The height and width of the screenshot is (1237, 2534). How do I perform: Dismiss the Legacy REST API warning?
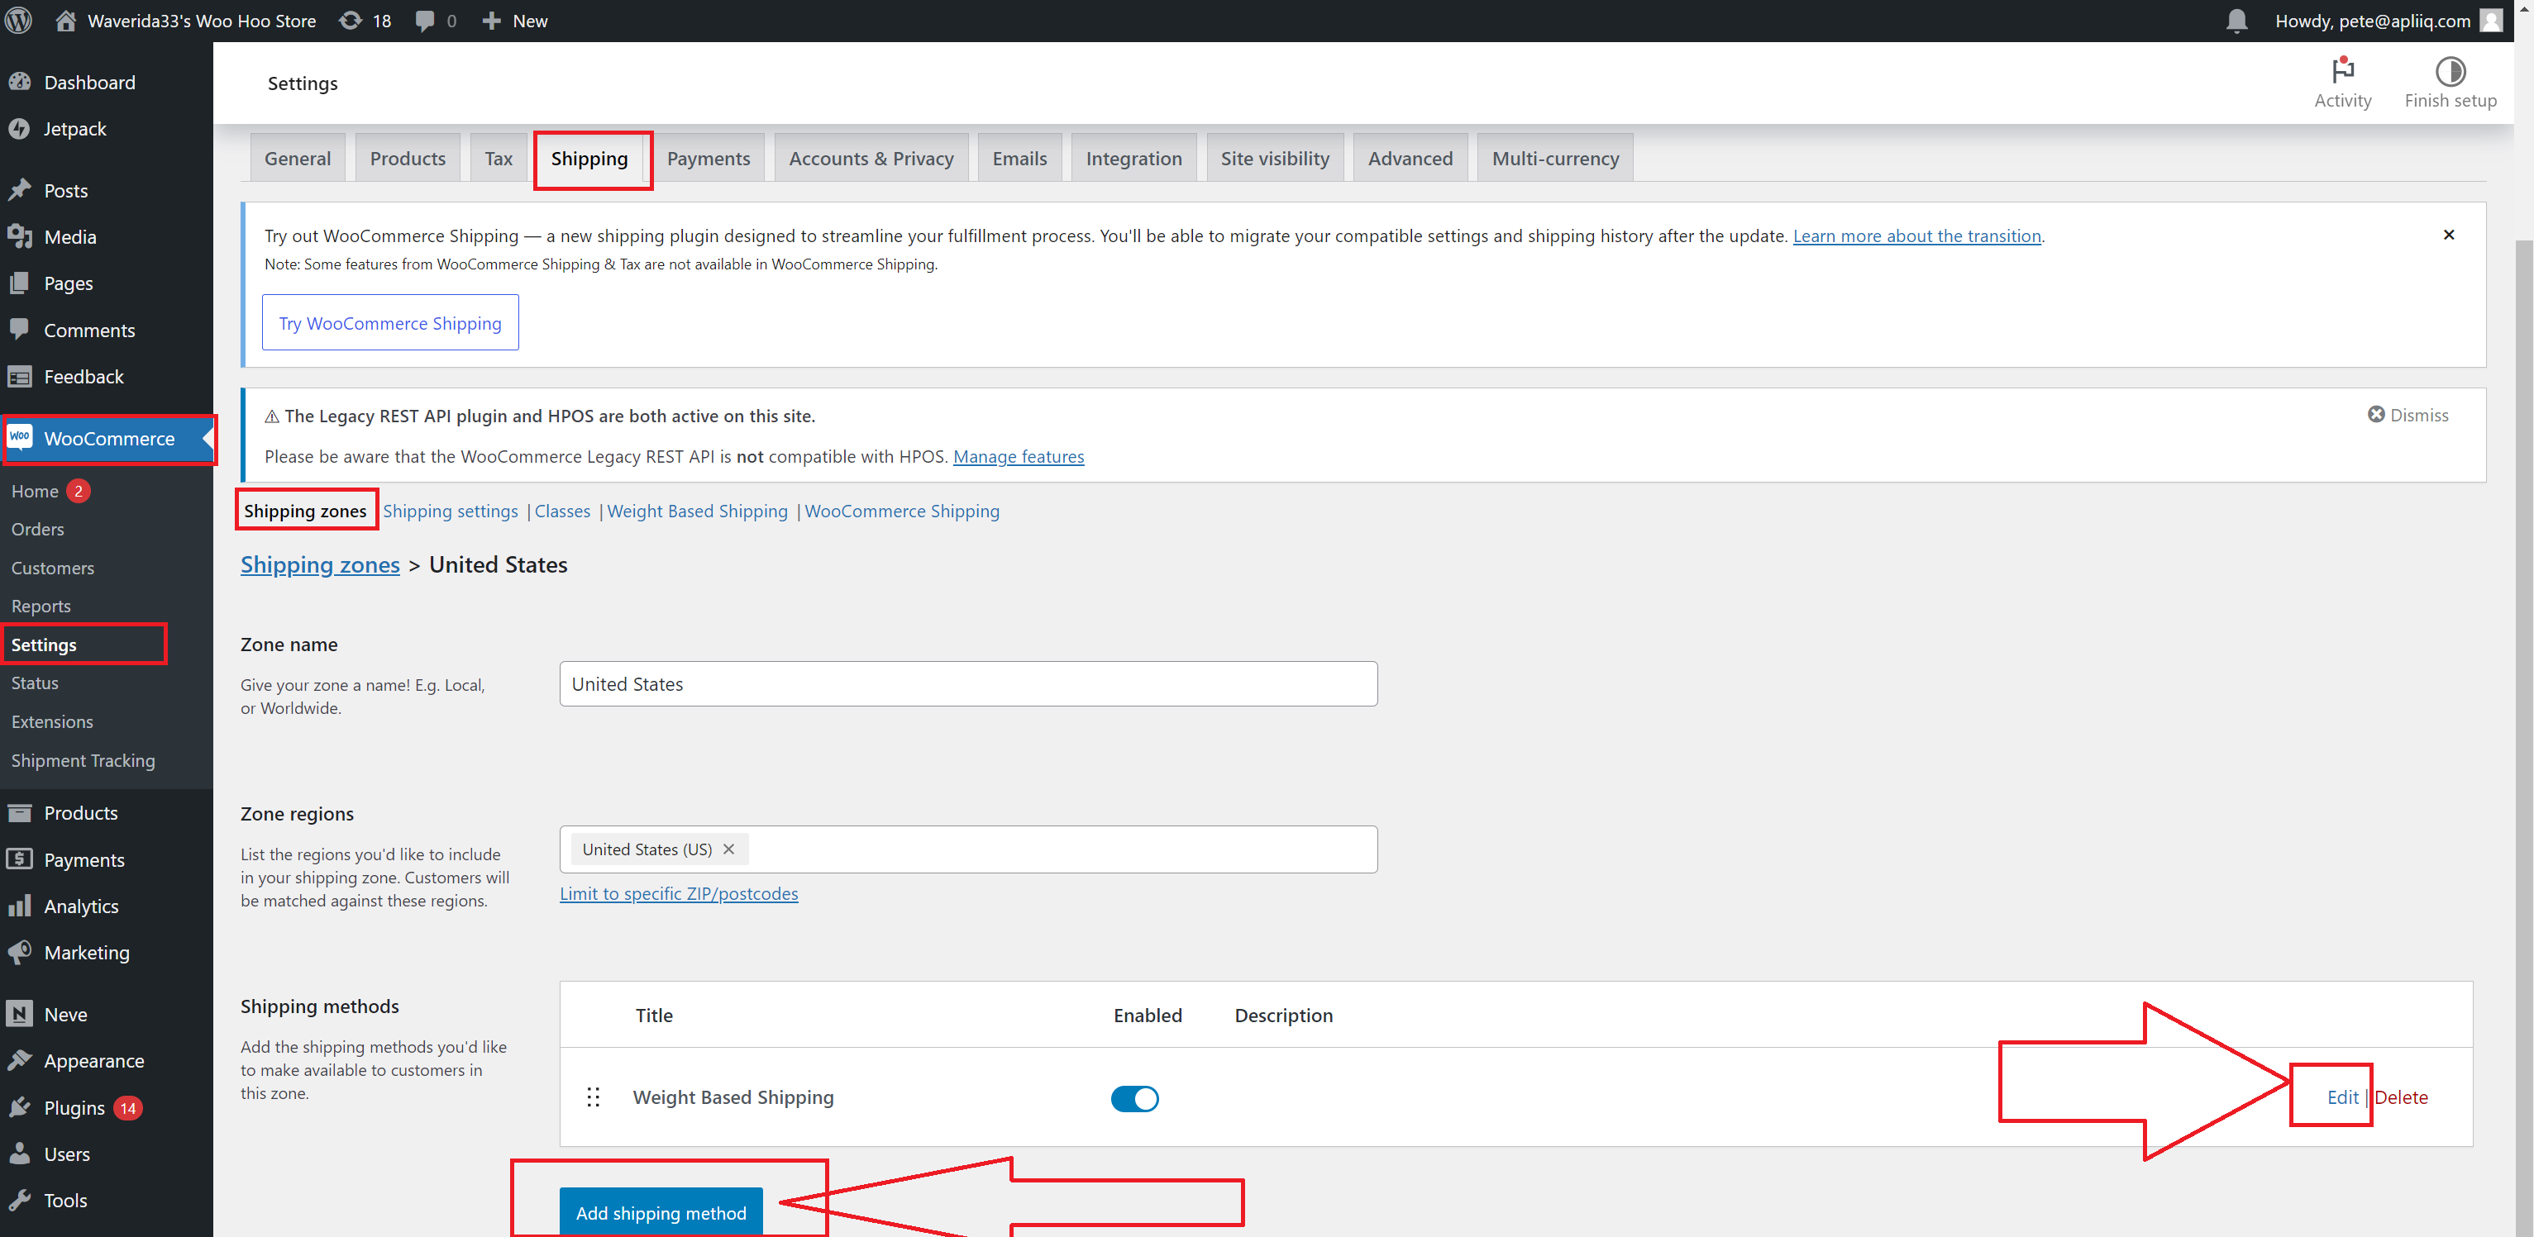2408,415
